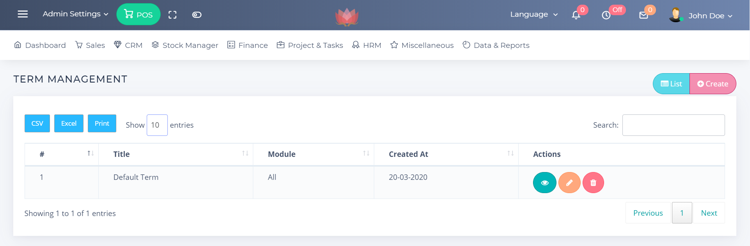
Task: Export the table as CSV
Action: (x=37, y=123)
